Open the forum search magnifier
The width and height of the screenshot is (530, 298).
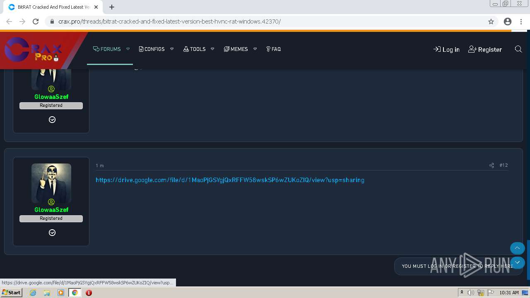(518, 49)
